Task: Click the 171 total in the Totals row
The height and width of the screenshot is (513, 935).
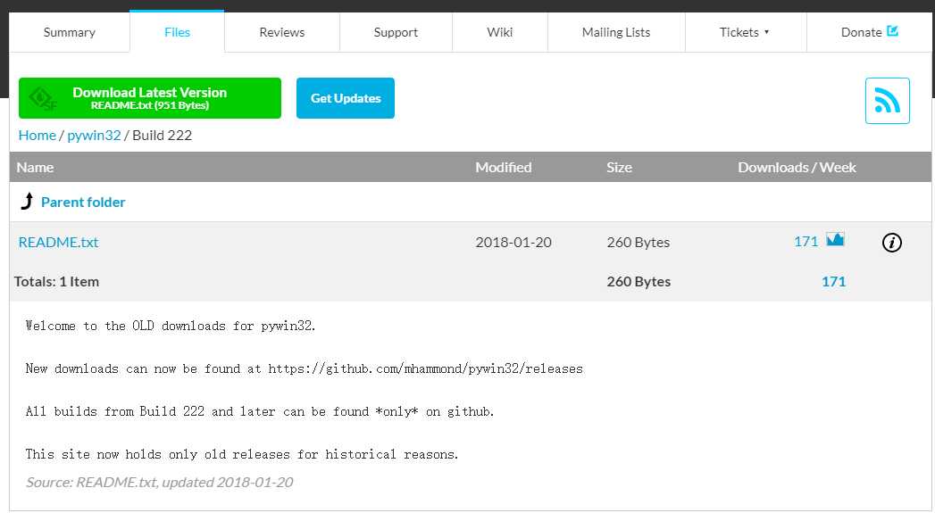Action: coord(833,281)
